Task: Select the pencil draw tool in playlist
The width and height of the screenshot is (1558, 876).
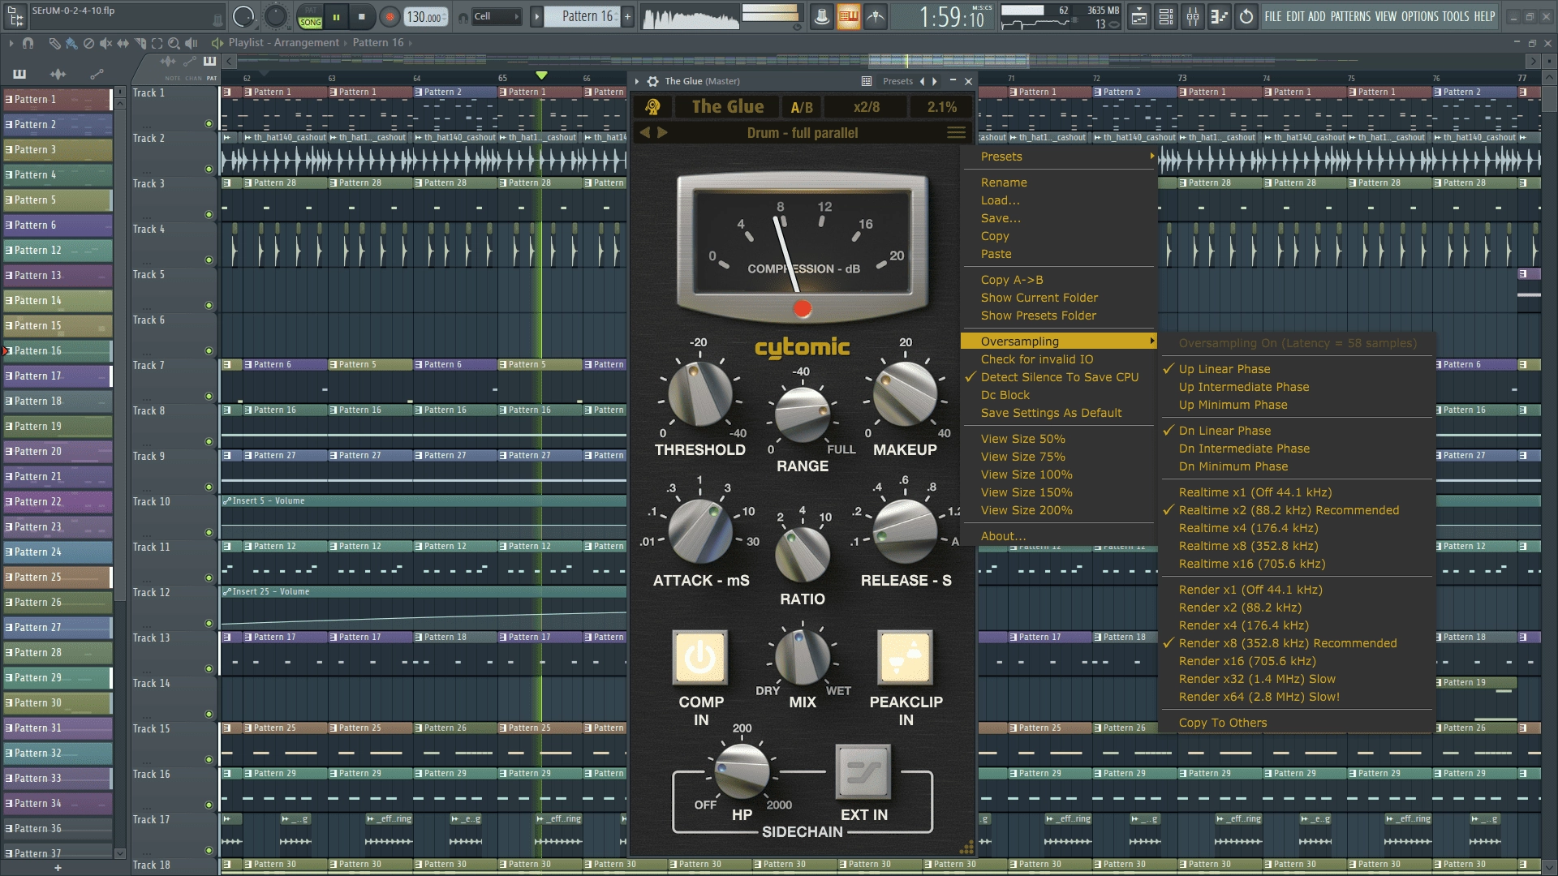Action: (54, 43)
